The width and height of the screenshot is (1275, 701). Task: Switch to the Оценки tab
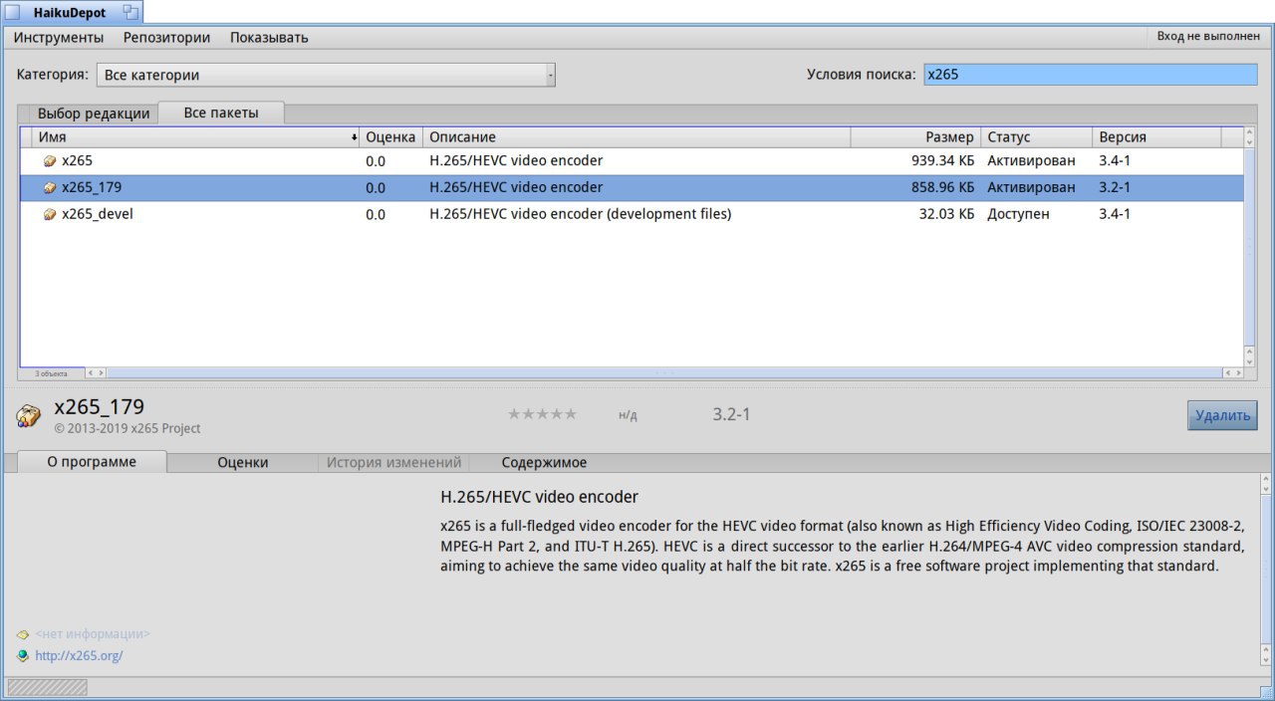[x=243, y=462]
